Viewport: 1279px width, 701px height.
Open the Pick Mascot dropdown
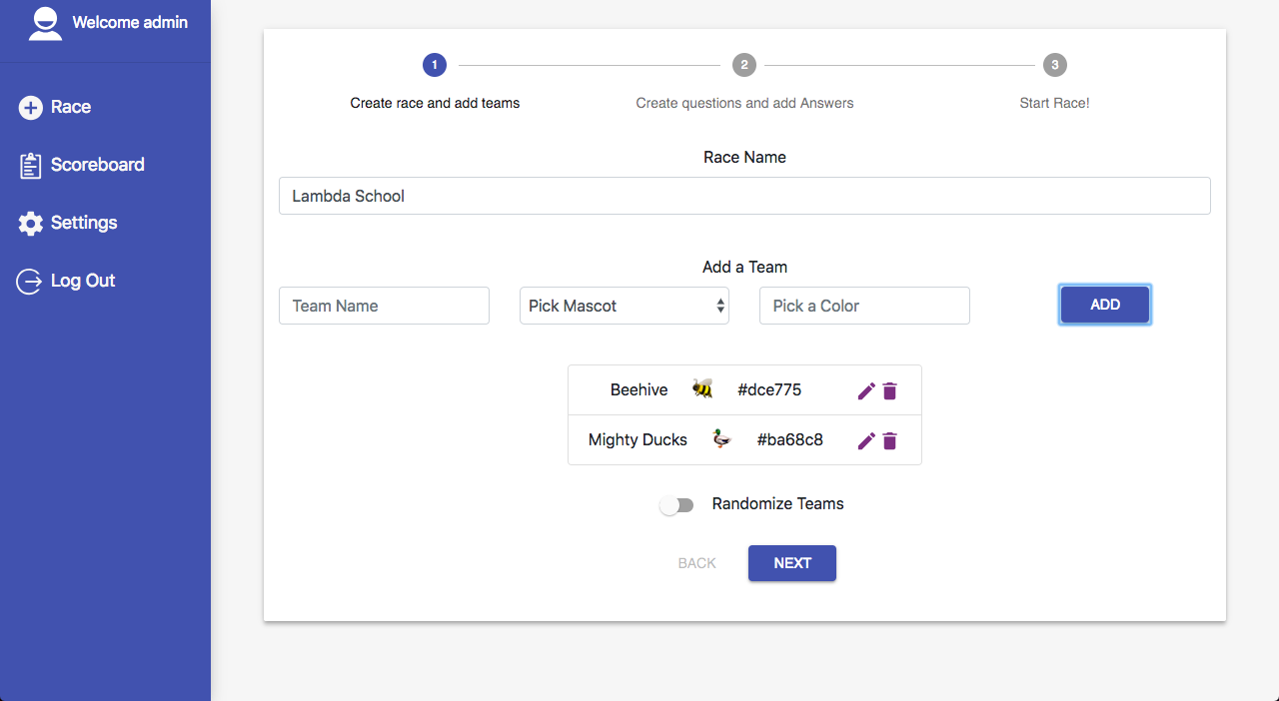(x=625, y=306)
